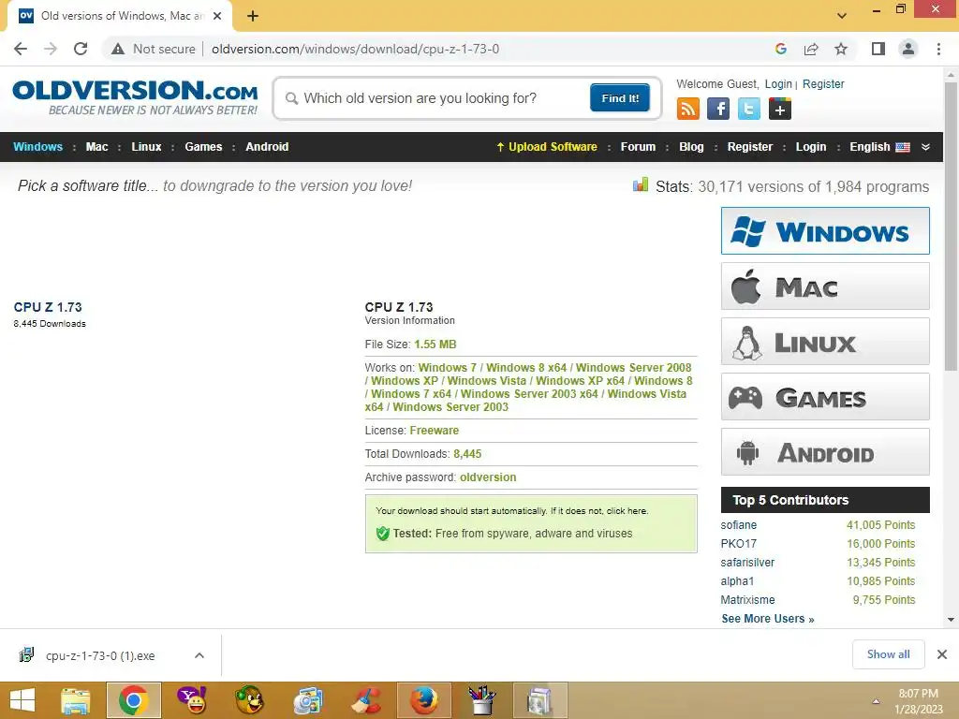This screenshot has height=719, width=959.
Task: Expand the double-chevron nav dropdown
Action: [925, 147]
